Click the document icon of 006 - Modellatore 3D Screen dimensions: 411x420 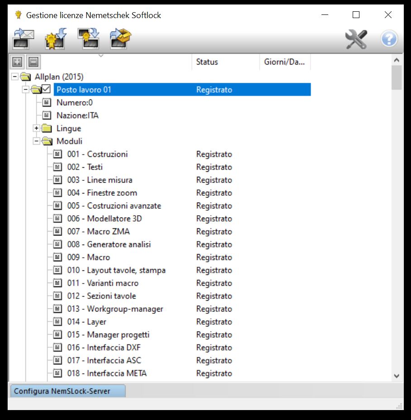click(57, 218)
